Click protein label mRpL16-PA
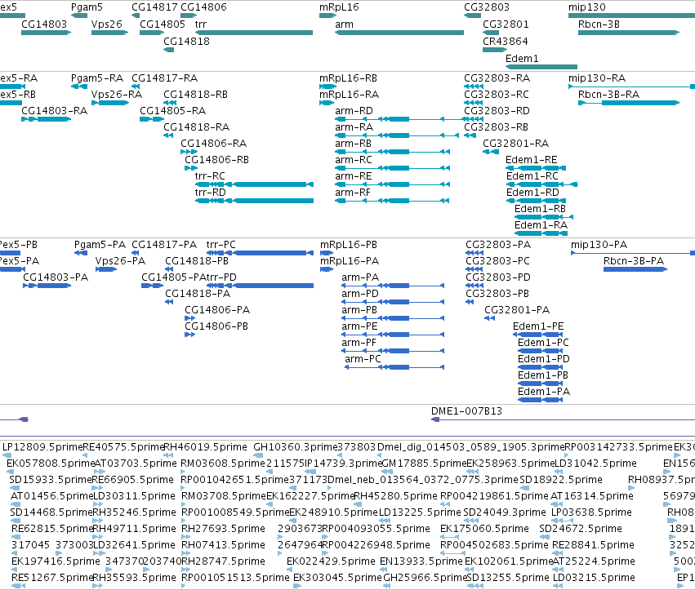 [x=350, y=261]
